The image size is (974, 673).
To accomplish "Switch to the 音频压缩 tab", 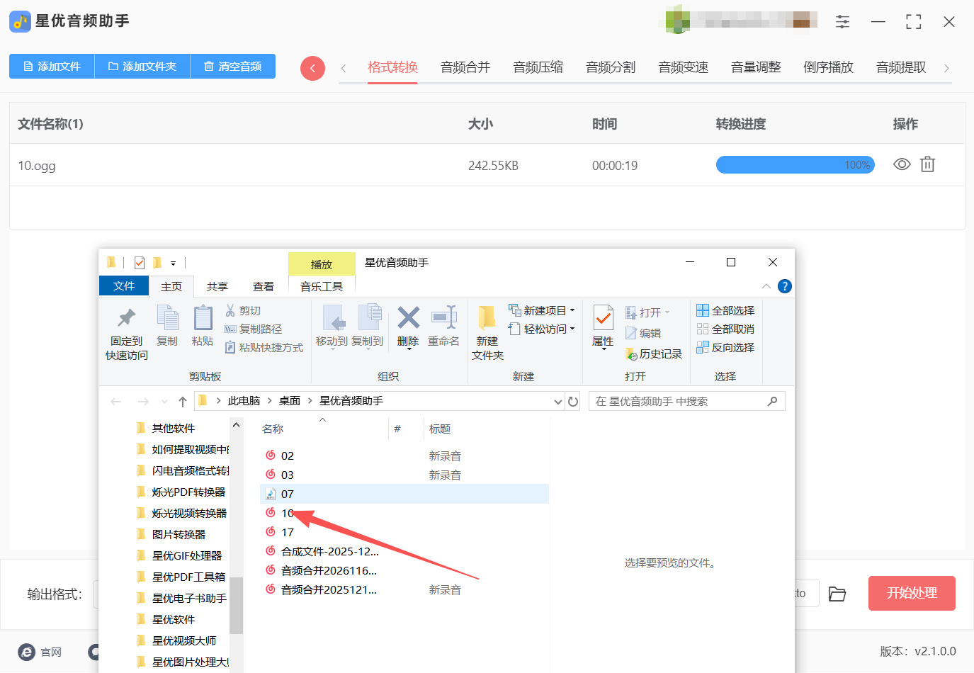I will pyautogui.click(x=538, y=67).
